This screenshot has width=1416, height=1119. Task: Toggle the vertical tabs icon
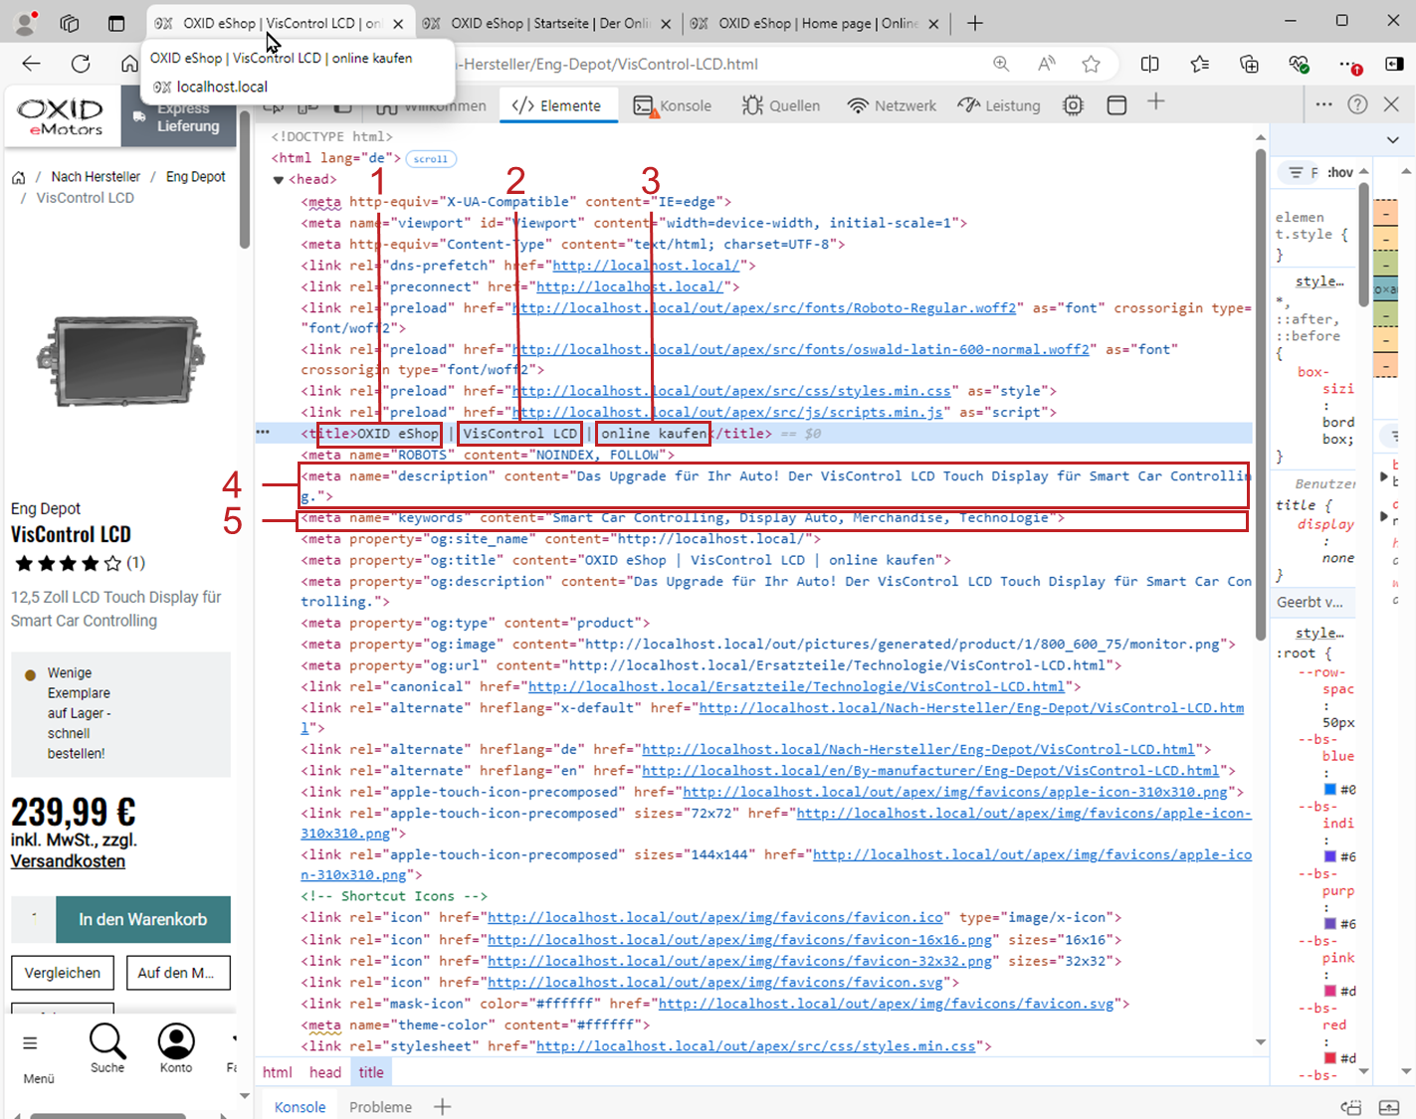click(x=116, y=23)
